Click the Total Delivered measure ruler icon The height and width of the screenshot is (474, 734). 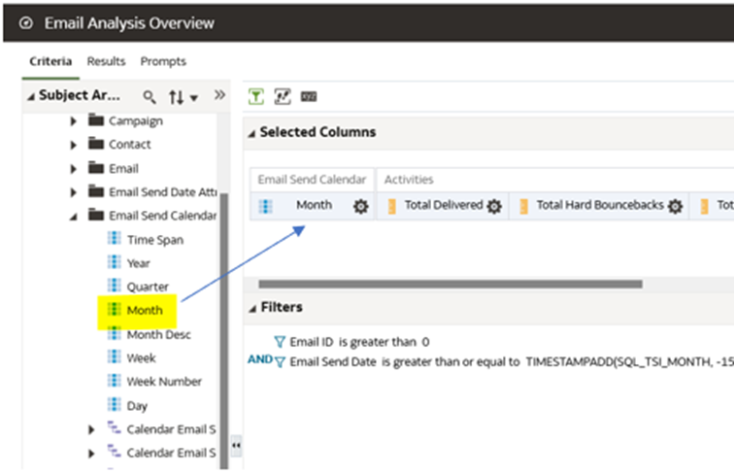pyautogui.click(x=392, y=206)
